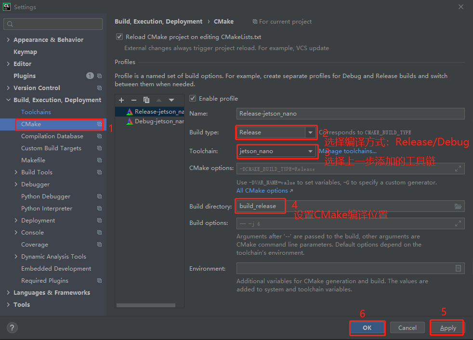Select the Release-jetson_nano profile
This screenshot has height=340, width=473.
[x=150, y=112]
